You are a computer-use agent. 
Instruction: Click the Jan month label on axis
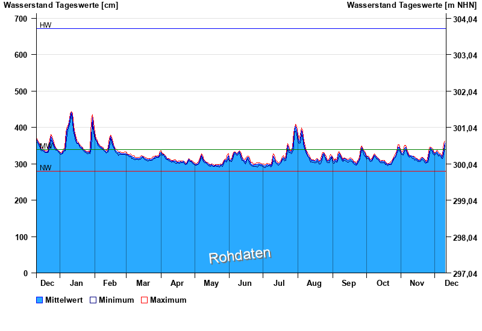click(x=76, y=283)
